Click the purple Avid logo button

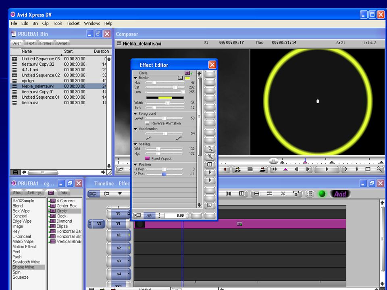(x=340, y=194)
